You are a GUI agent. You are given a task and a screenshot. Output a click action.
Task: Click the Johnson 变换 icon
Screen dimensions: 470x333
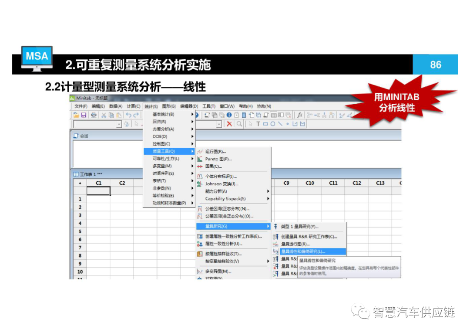tap(200, 184)
